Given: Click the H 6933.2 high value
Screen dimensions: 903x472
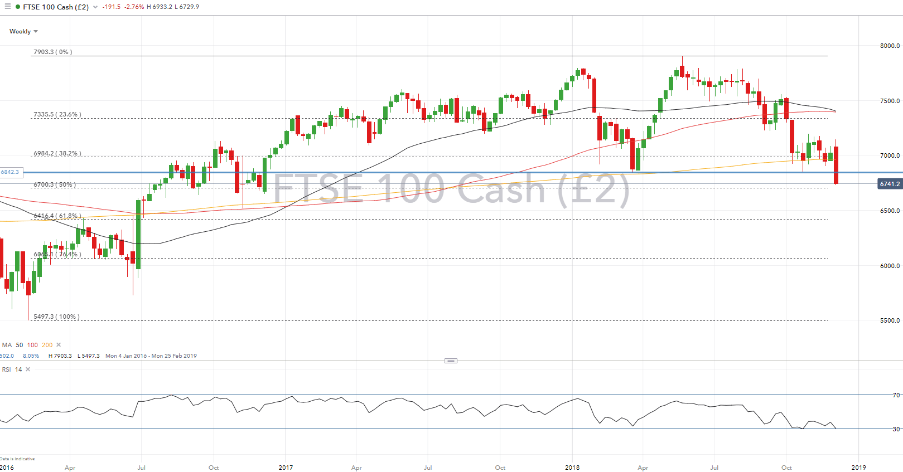Looking at the screenshot, I should (x=160, y=7).
